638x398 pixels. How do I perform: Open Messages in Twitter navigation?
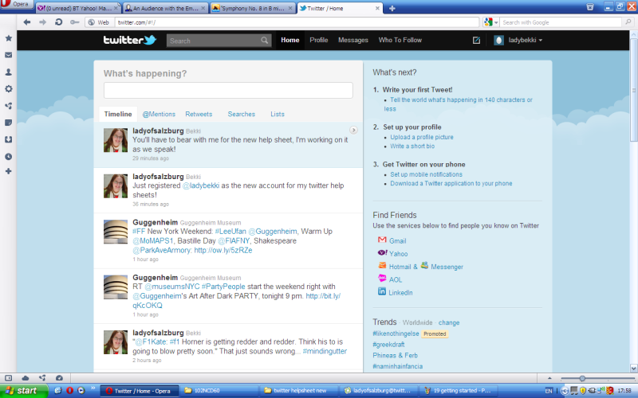point(352,41)
